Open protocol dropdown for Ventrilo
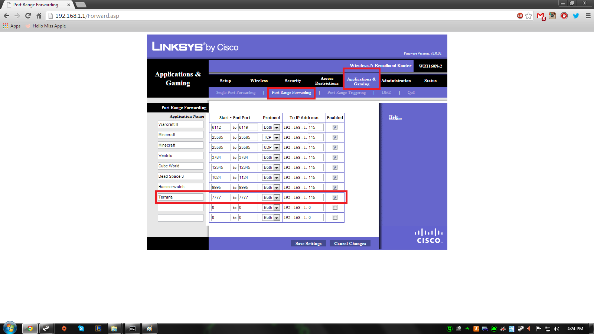The image size is (594, 334). click(271, 157)
